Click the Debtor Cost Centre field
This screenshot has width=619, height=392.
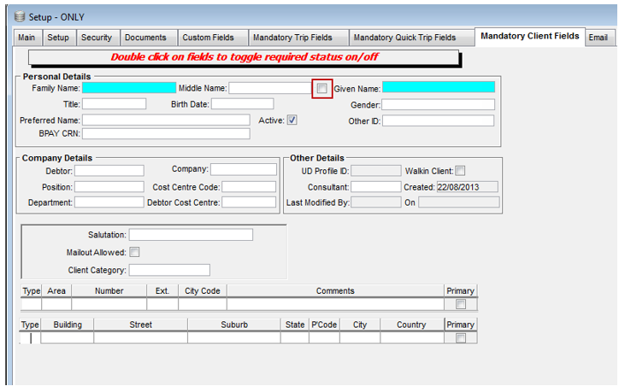(x=249, y=202)
